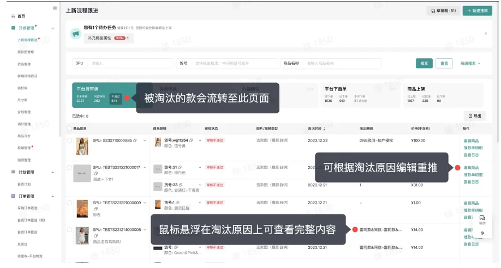
Task: Click the 重置 reset button
Action: pyautogui.click(x=444, y=64)
